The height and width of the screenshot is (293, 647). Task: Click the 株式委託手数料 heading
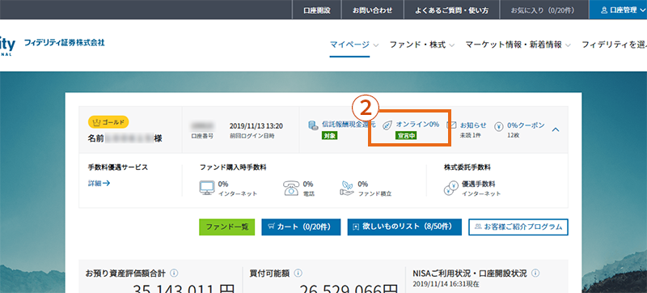tap(467, 167)
